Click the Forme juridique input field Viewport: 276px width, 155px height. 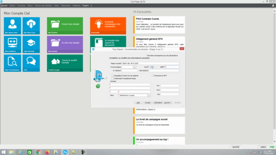pos(128,67)
